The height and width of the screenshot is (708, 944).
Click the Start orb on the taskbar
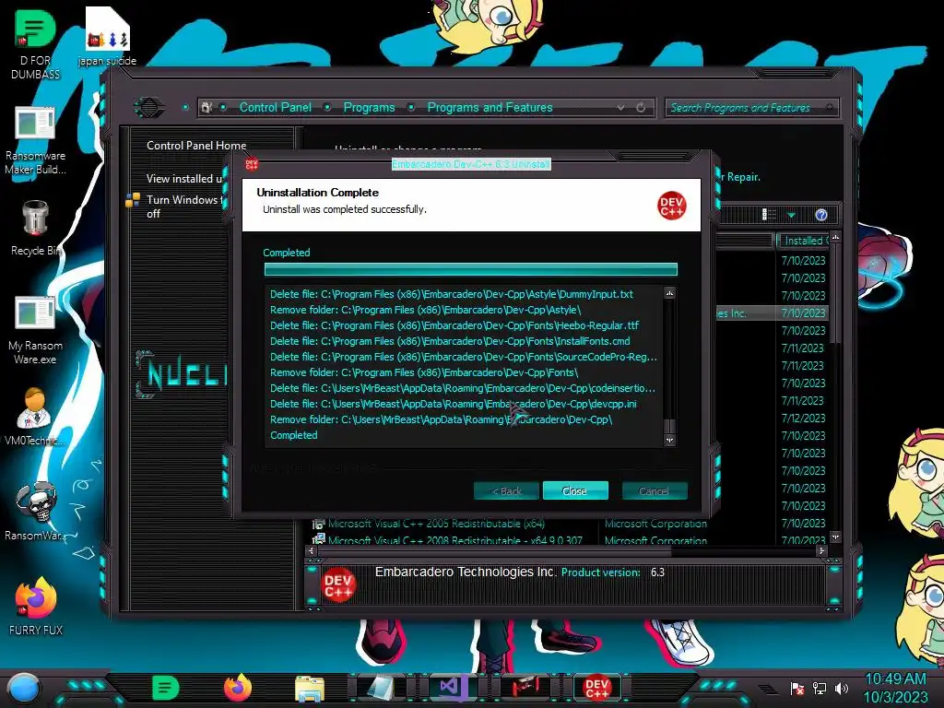[24, 688]
